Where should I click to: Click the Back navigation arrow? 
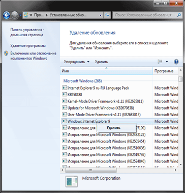(x=7, y=15)
